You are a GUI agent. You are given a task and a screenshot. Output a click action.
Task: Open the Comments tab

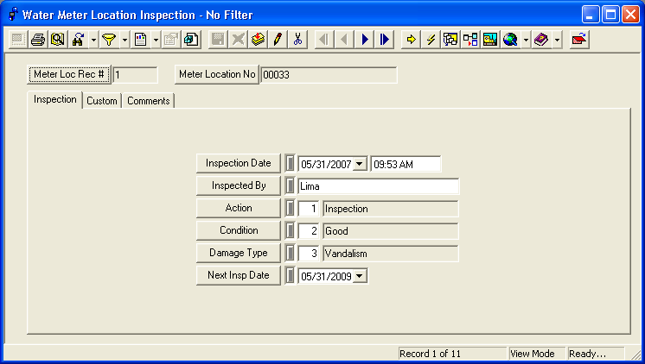(x=148, y=101)
